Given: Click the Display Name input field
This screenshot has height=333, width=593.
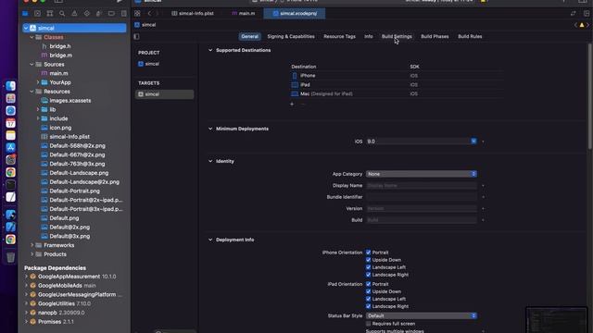Looking at the screenshot, I should [422, 186].
